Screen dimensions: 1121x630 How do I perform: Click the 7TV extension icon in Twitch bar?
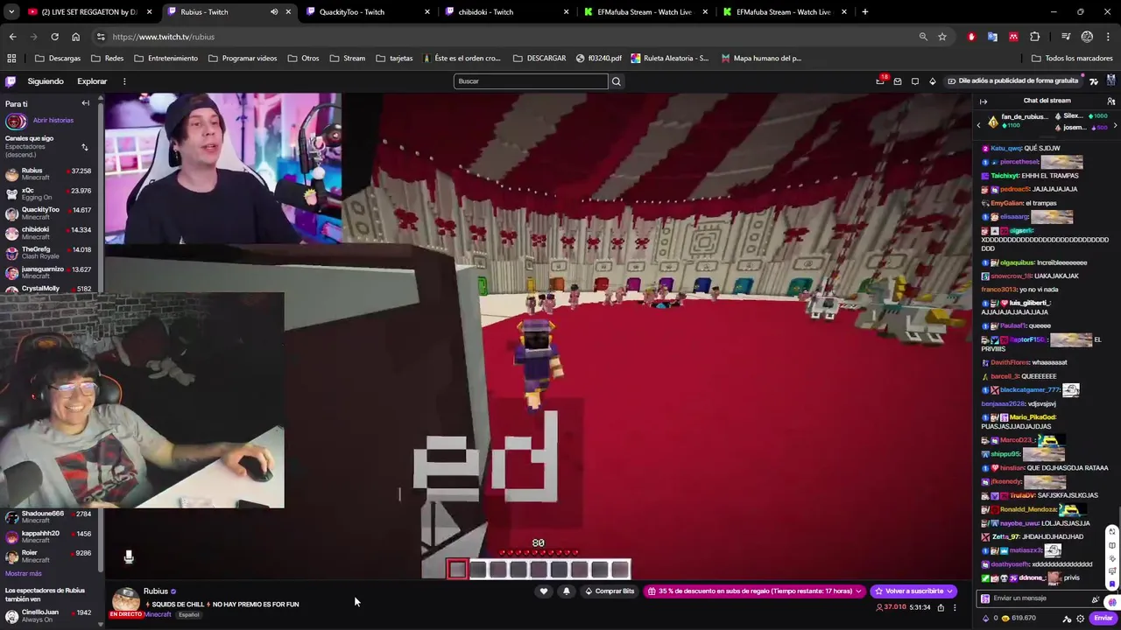[x=1094, y=81]
